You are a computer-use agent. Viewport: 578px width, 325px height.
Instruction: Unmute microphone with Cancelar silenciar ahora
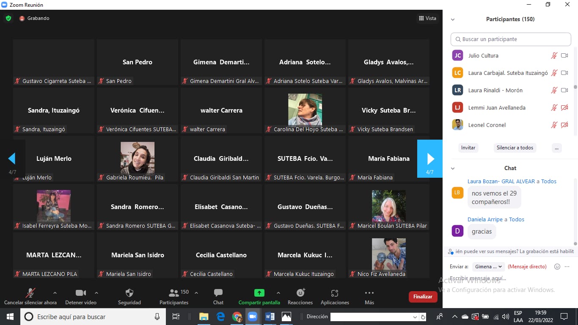[30, 293]
